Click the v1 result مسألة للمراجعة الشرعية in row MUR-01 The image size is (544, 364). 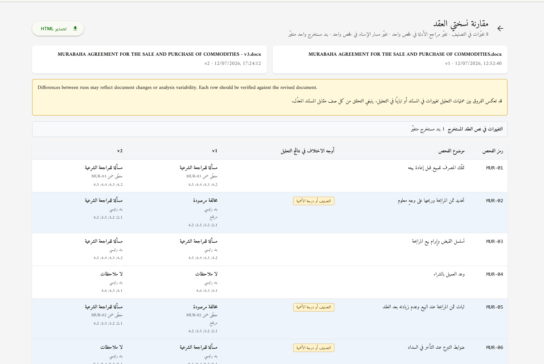click(x=198, y=168)
